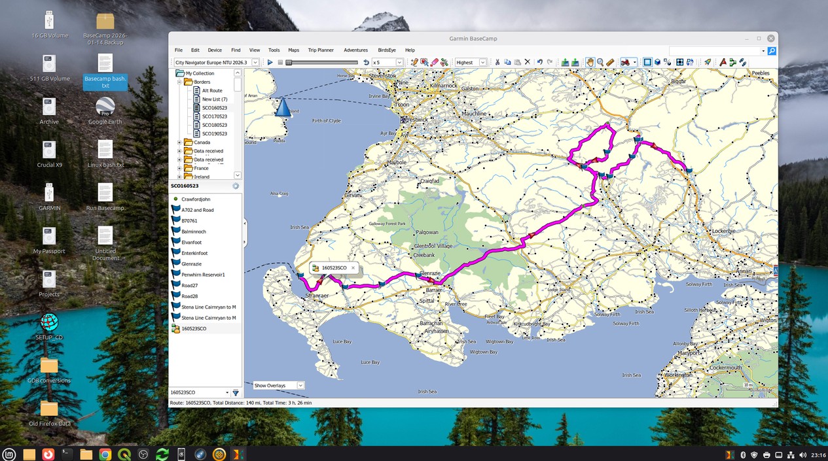828x461 pixels.
Task: Select the Enterkinfoot waypoint
Action: [x=195, y=252]
